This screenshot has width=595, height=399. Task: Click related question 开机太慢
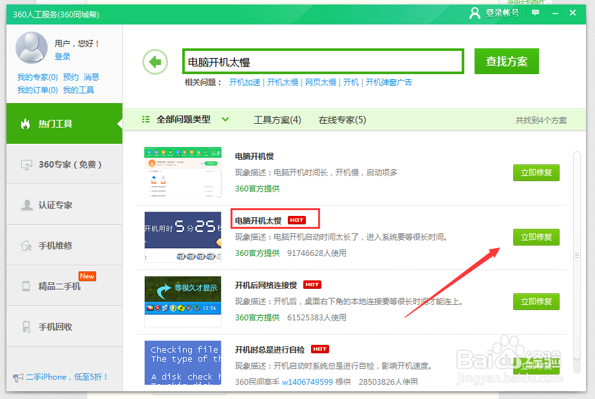(283, 83)
